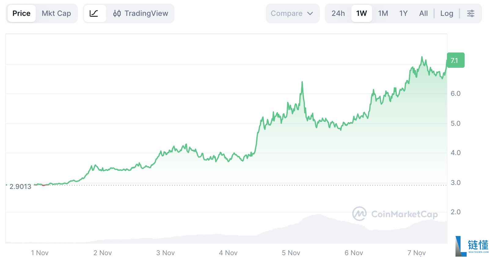Open chart settings sliders icon
The image size is (490, 257).
click(x=470, y=13)
